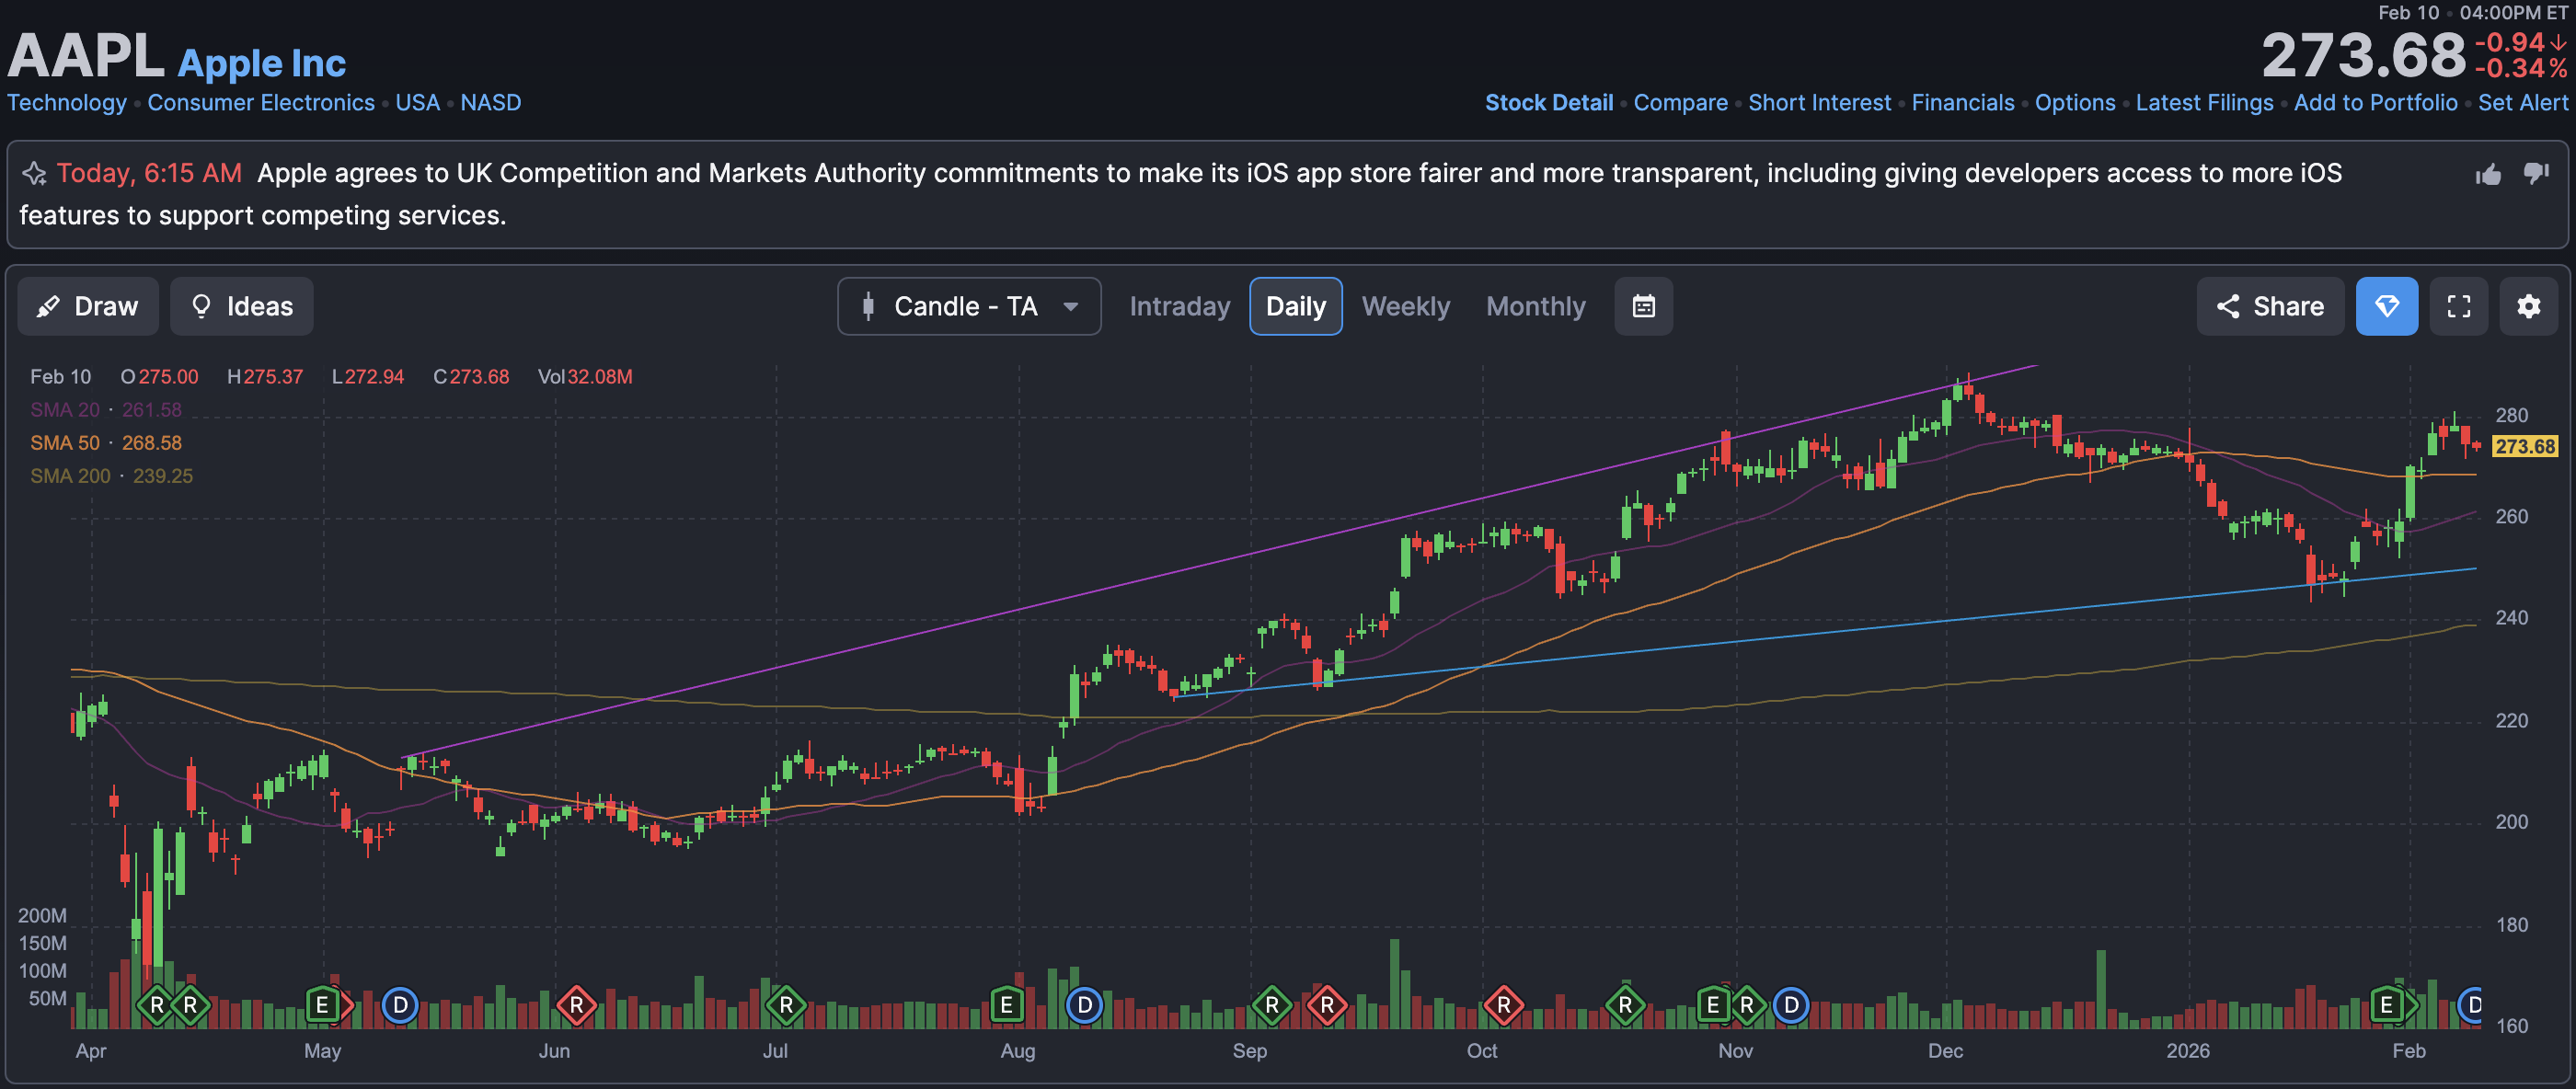The image size is (2576, 1089).
Task: Toggle SMA 50 indicator label
Action: [x=65, y=443]
